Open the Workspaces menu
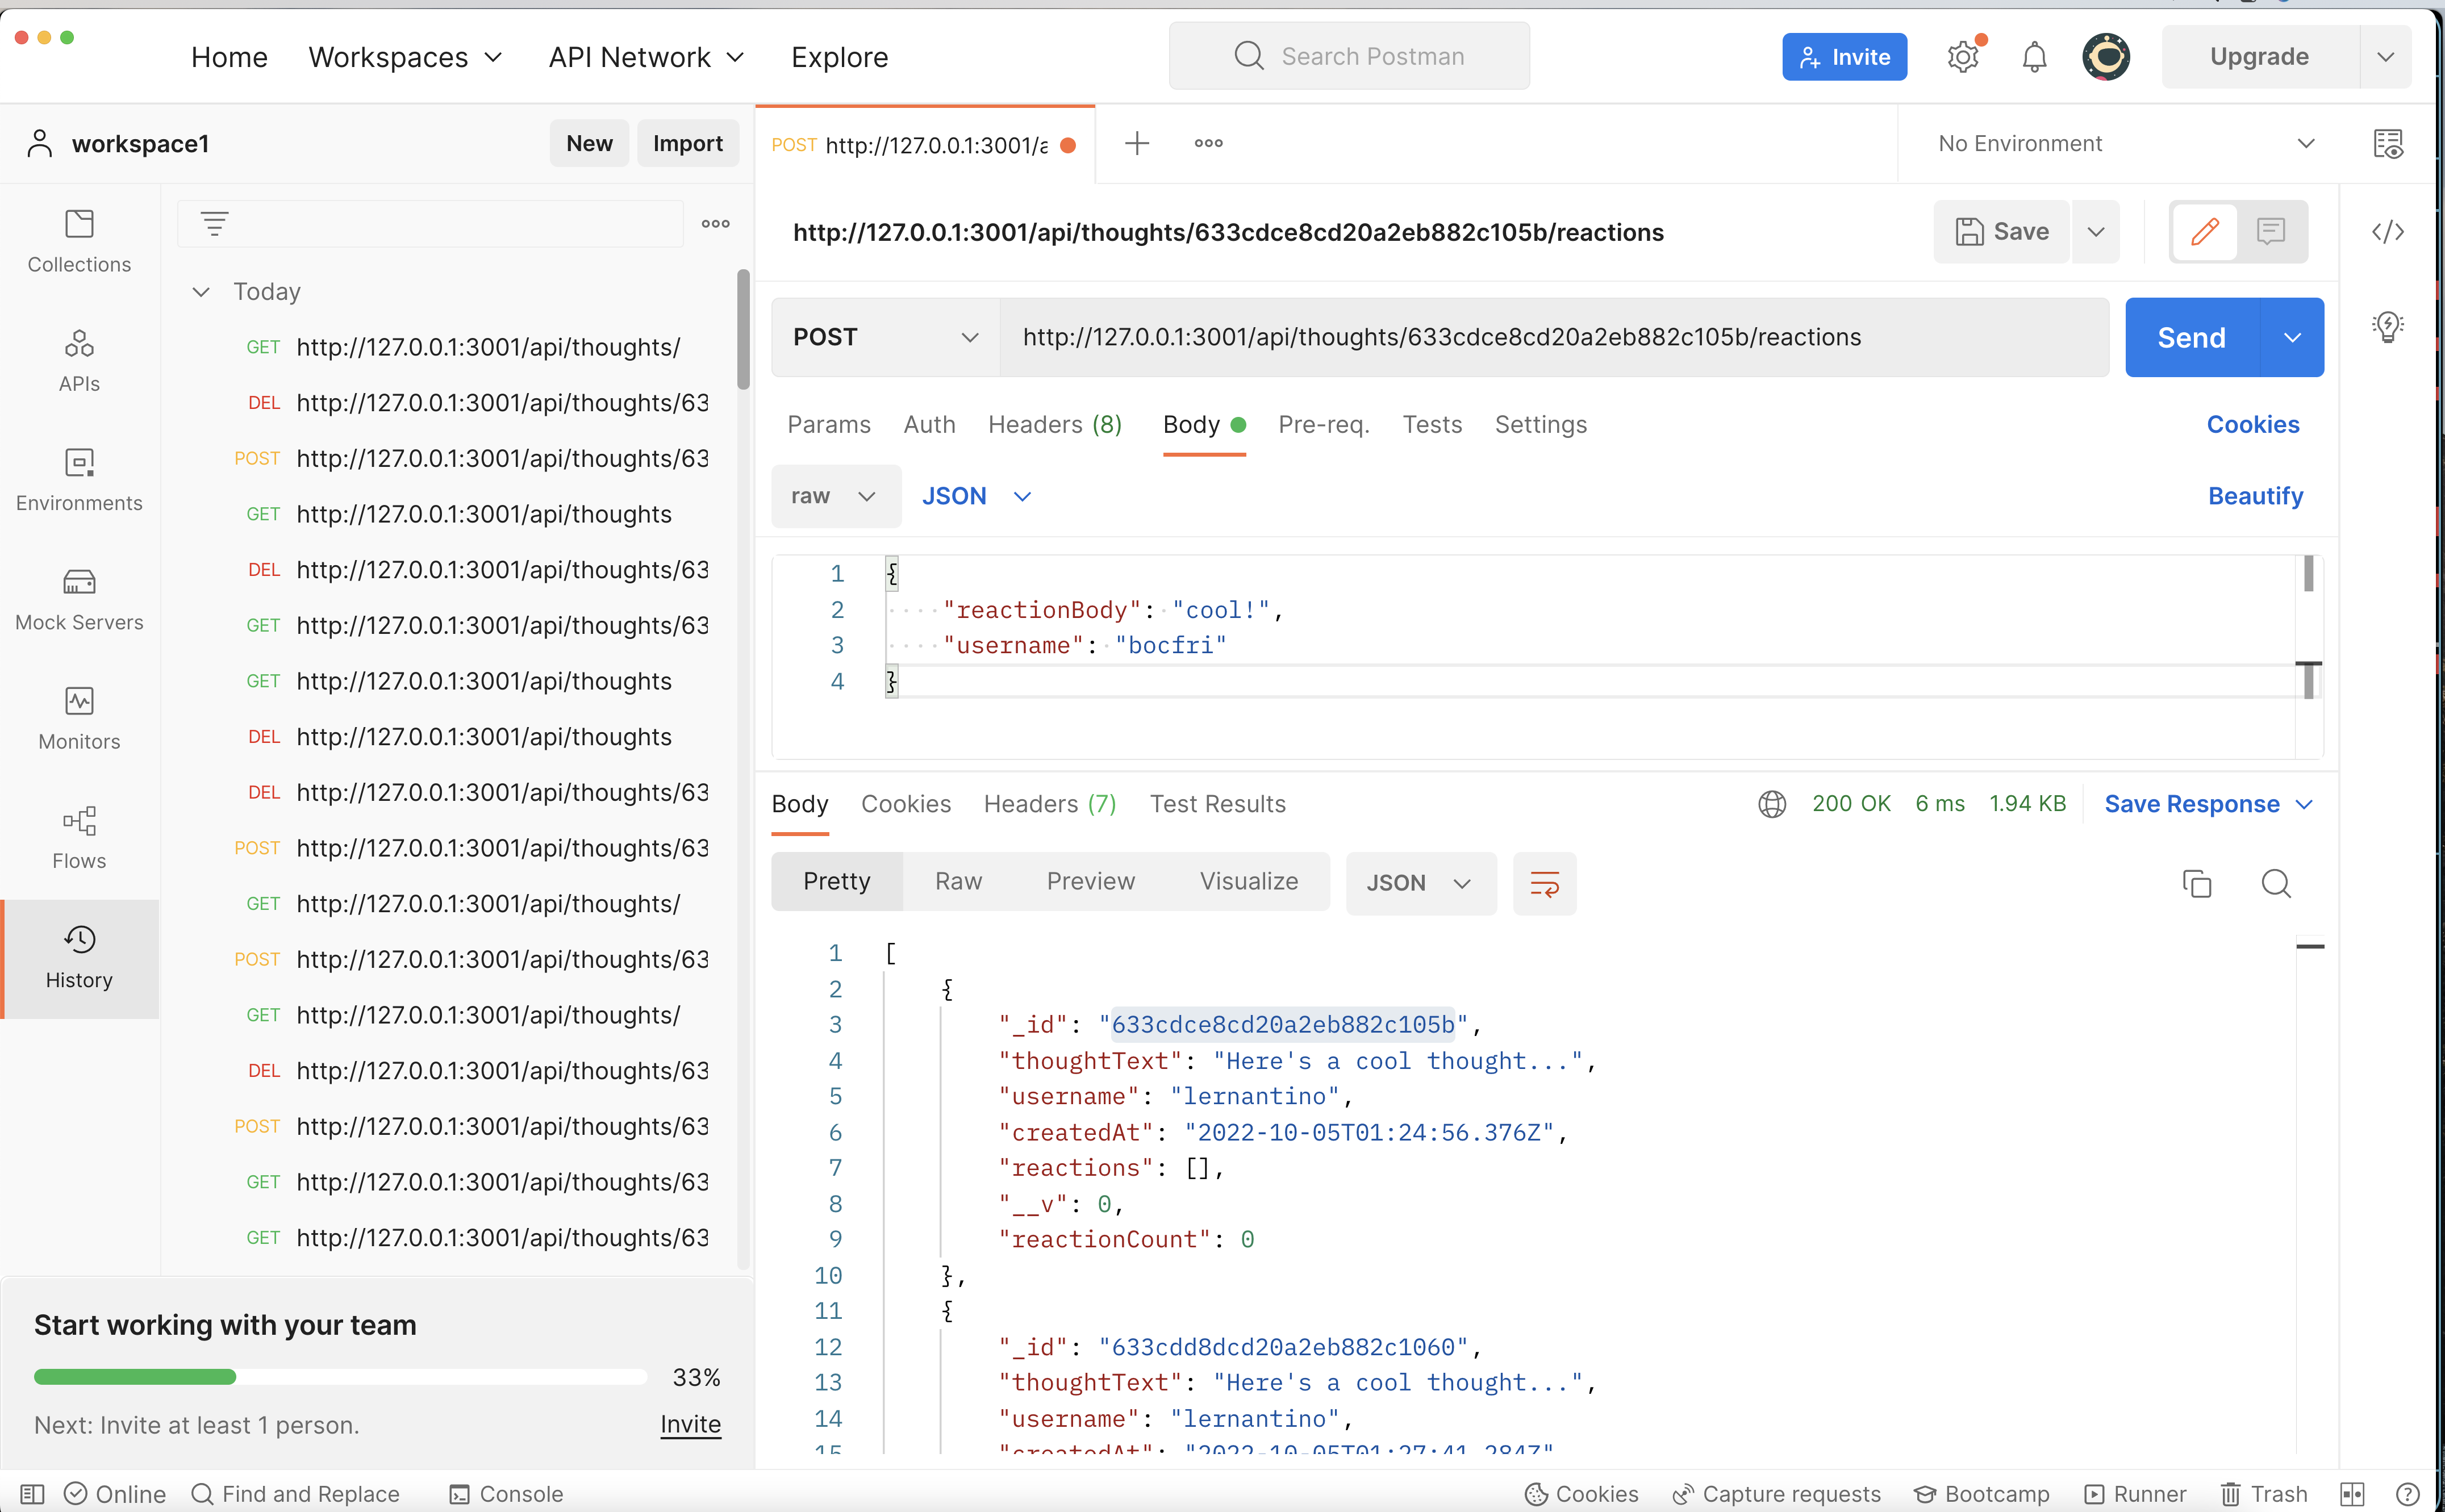The height and width of the screenshot is (1512, 2445). 405,57
